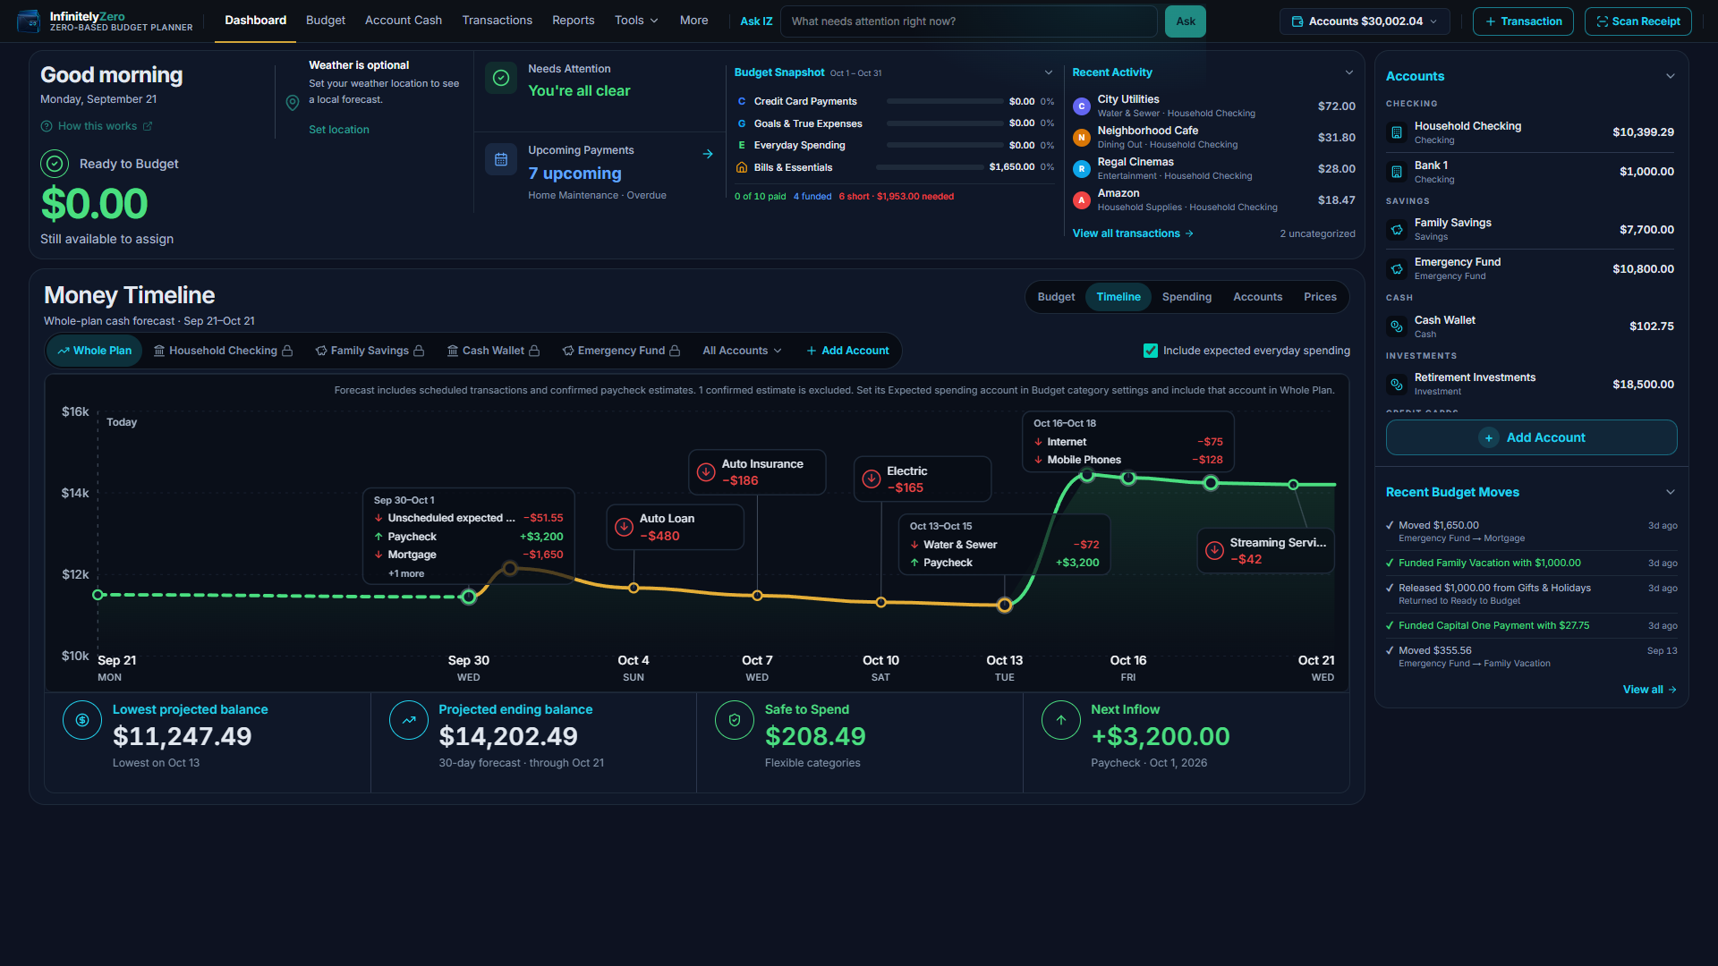
Task: Click the Next Inflow arrow icon
Action: click(x=1061, y=720)
